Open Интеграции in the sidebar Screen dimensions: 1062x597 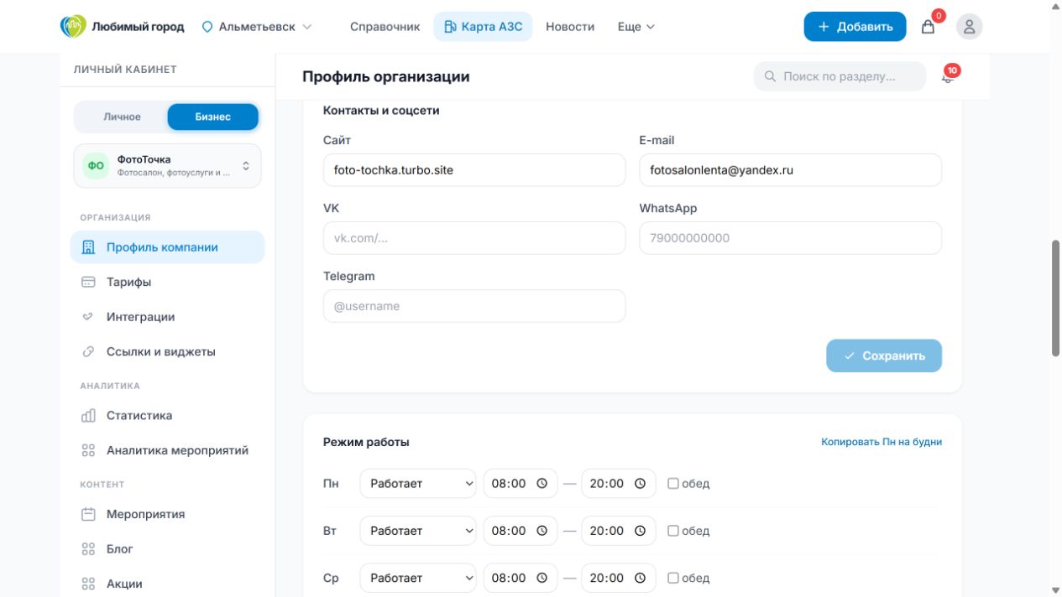click(167, 317)
